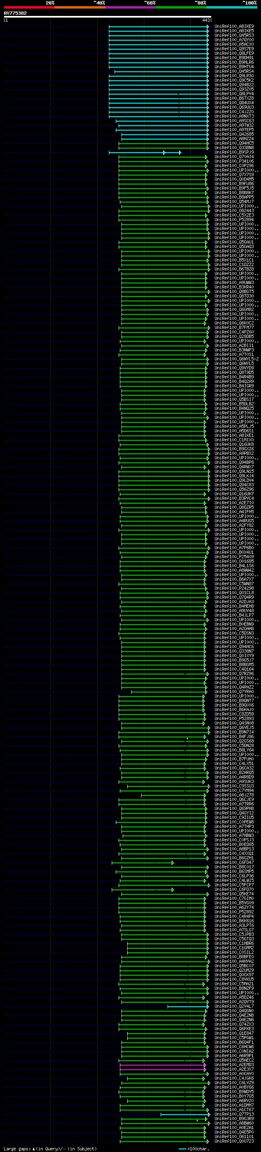Select hit label UniRef100_B9HTU4
This screenshot has width=261, height=1152.
[234, 67]
